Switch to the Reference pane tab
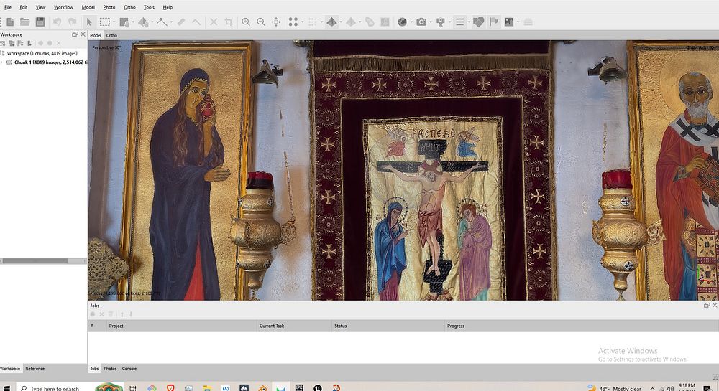Viewport: 719px width, 391px height. [x=35, y=369]
